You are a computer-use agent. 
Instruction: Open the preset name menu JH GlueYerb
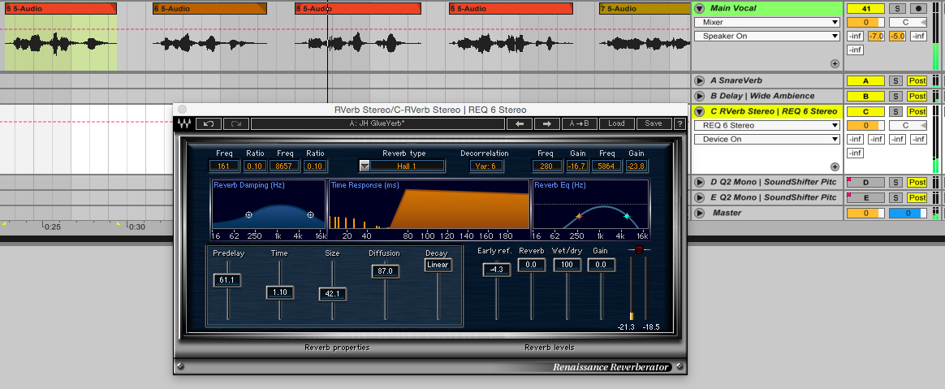(378, 123)
